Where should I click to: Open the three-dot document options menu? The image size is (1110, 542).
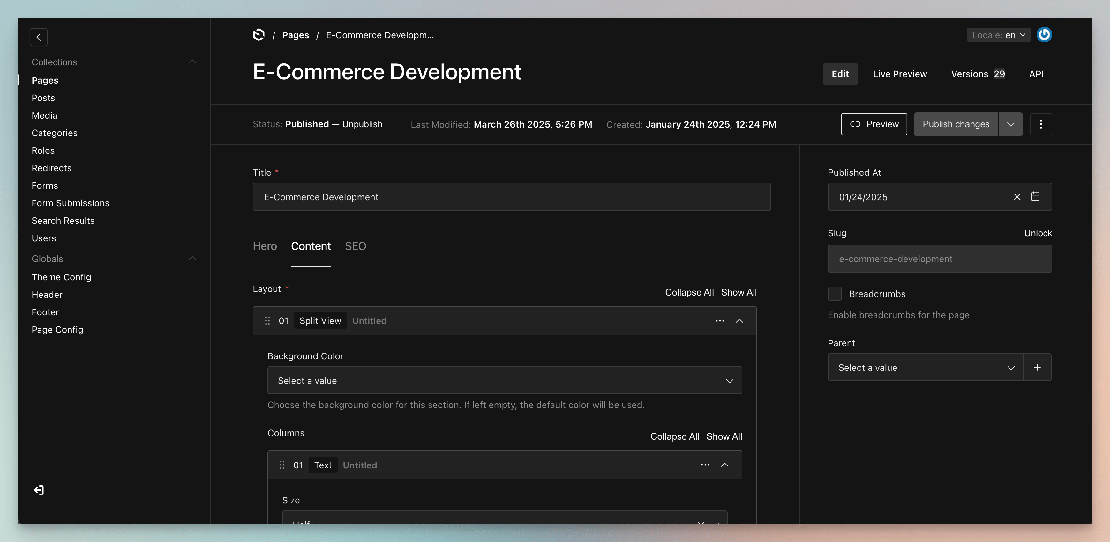tap(1041, 124)
